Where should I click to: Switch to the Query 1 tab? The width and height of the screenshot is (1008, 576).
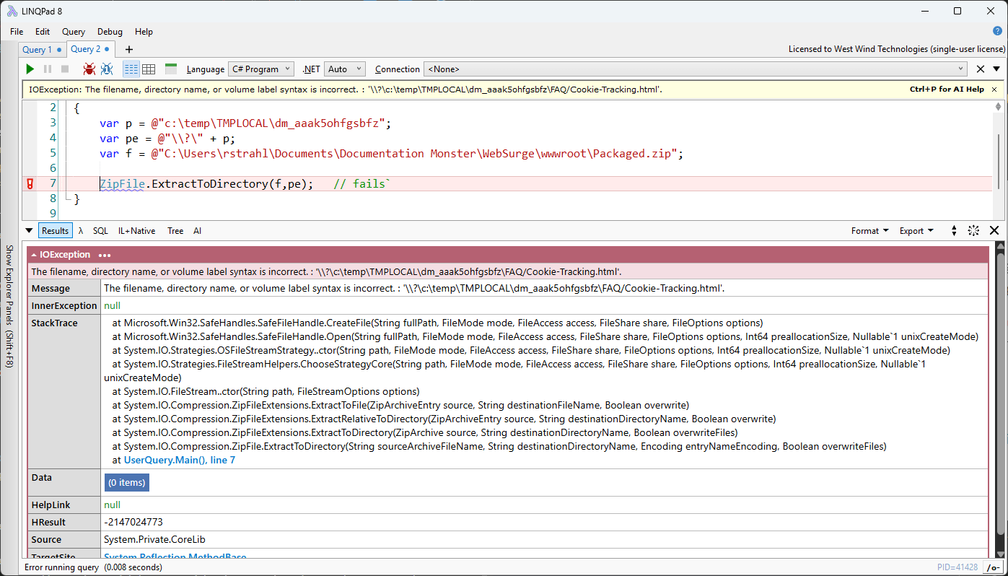pos(42,50)
